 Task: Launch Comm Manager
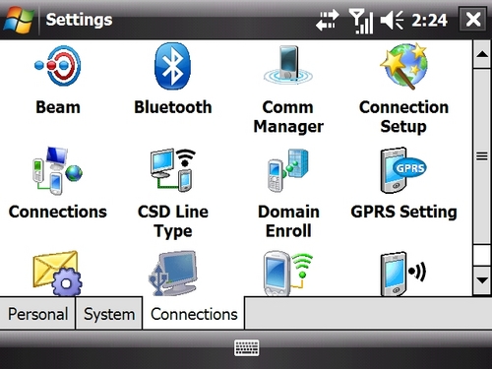click(x=288, y=65)
